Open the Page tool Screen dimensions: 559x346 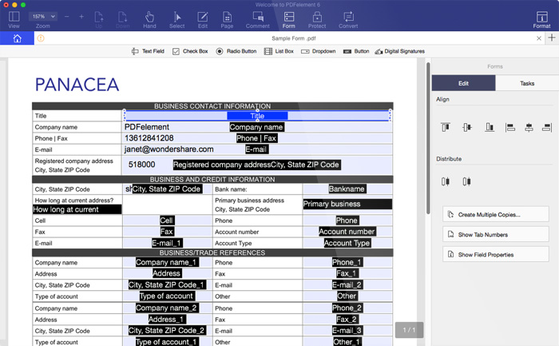[227, 20]
